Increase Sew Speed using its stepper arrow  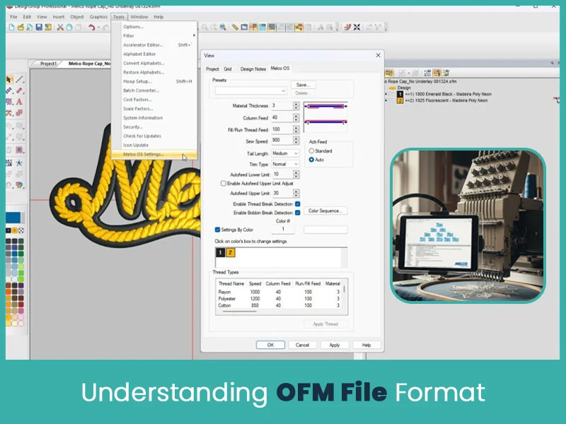(295, 138)
